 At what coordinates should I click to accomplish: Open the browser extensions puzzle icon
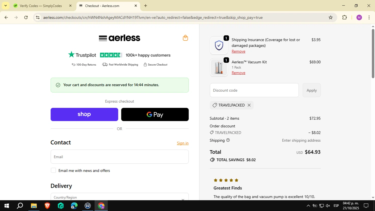tap(344, 18)
